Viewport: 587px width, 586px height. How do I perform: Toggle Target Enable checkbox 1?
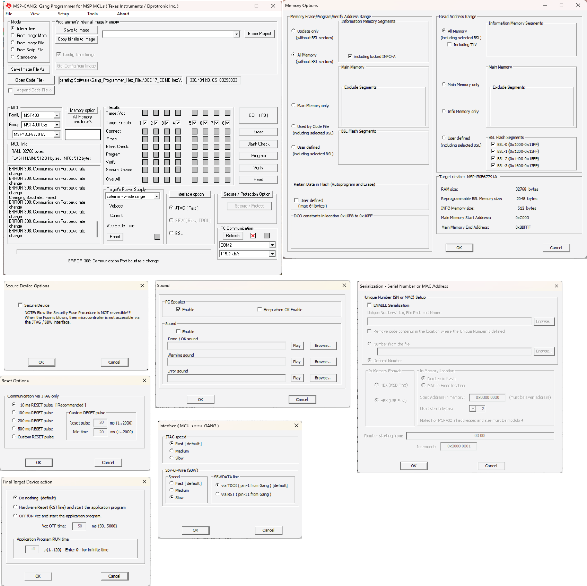(x=145, y=123)
